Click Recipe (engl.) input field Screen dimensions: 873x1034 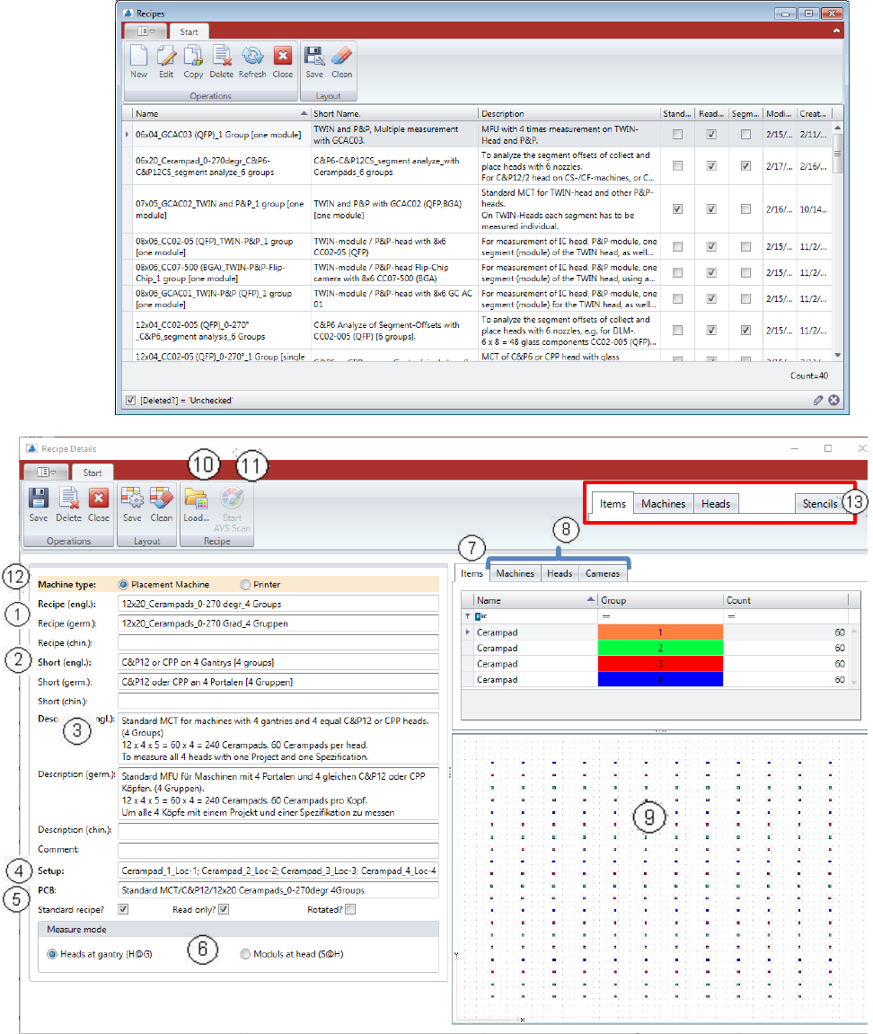pos(278,604)
